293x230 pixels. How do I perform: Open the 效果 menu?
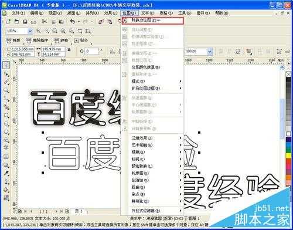pos(111,13)
